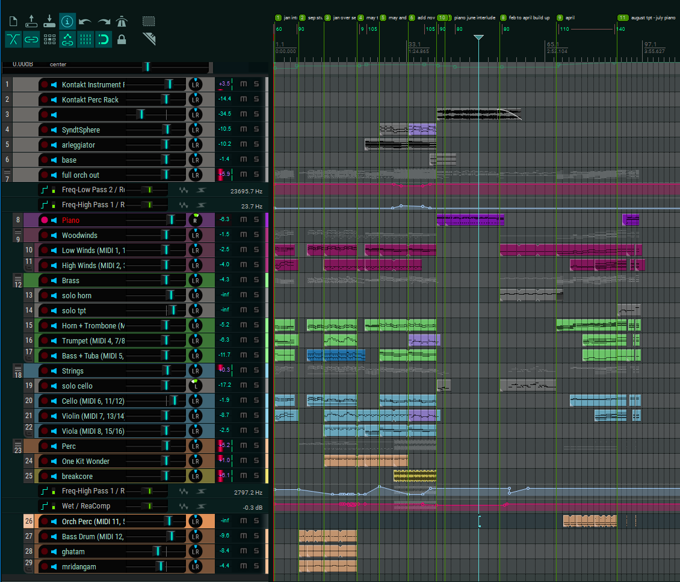Click the Undo toolbar icon
The width and height of the screenshot is (680, 582).
click(85, 21)
